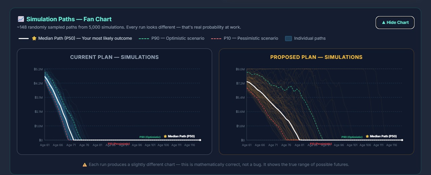This screenshot has width=431, height=175.
Task: Click the star icon in Median Path legend
Action: 34,38
